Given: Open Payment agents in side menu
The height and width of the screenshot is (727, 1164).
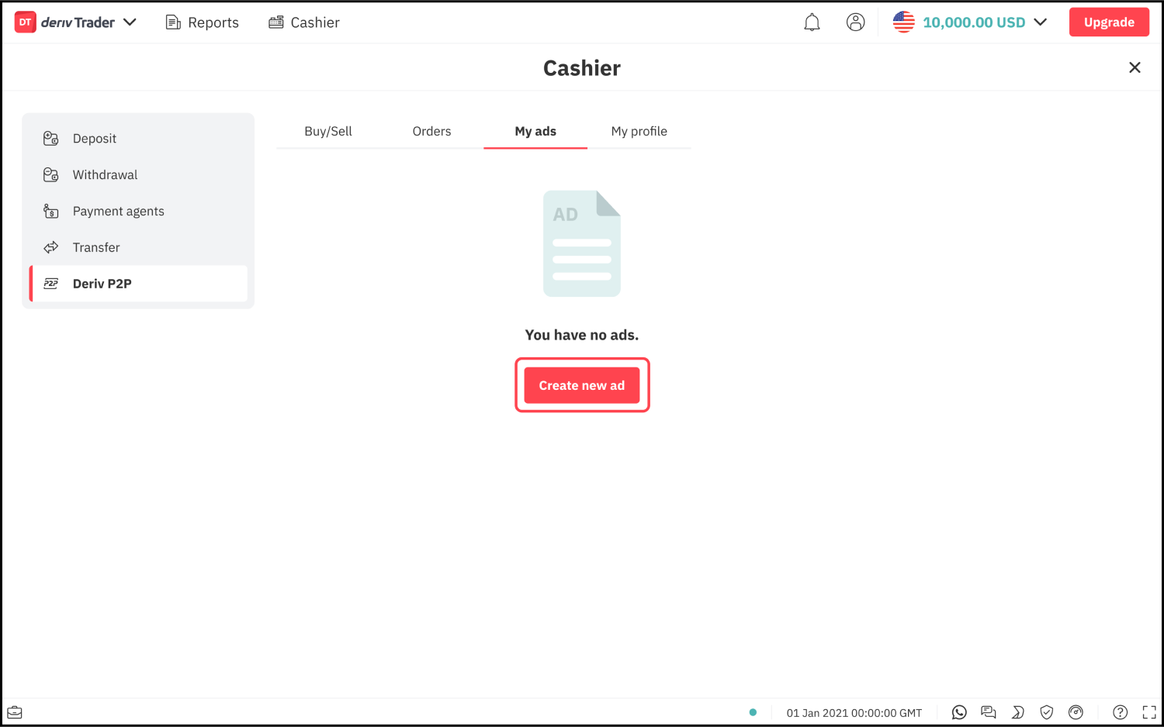Looking at the screenshot, I should pos(118,212).
